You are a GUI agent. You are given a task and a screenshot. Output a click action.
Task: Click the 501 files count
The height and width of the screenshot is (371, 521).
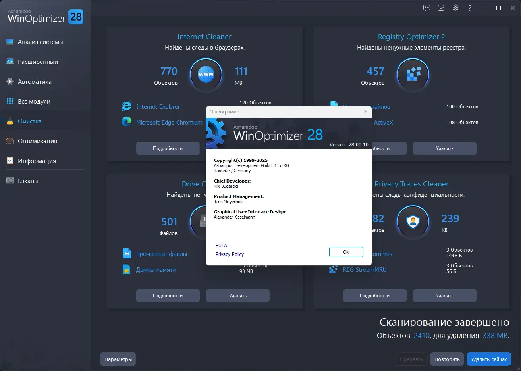click(169, 222)
